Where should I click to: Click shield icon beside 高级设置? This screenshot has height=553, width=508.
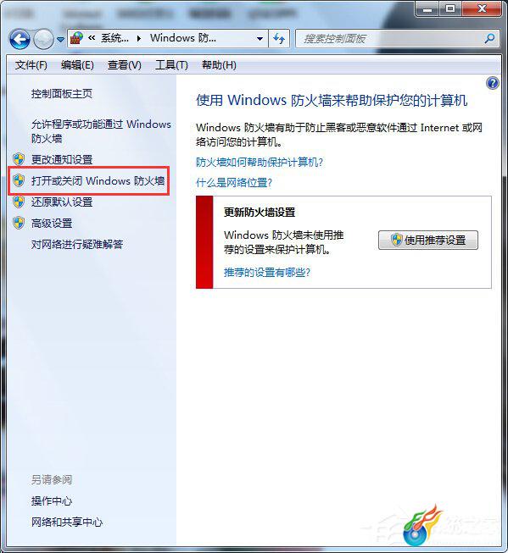point(19,223)
